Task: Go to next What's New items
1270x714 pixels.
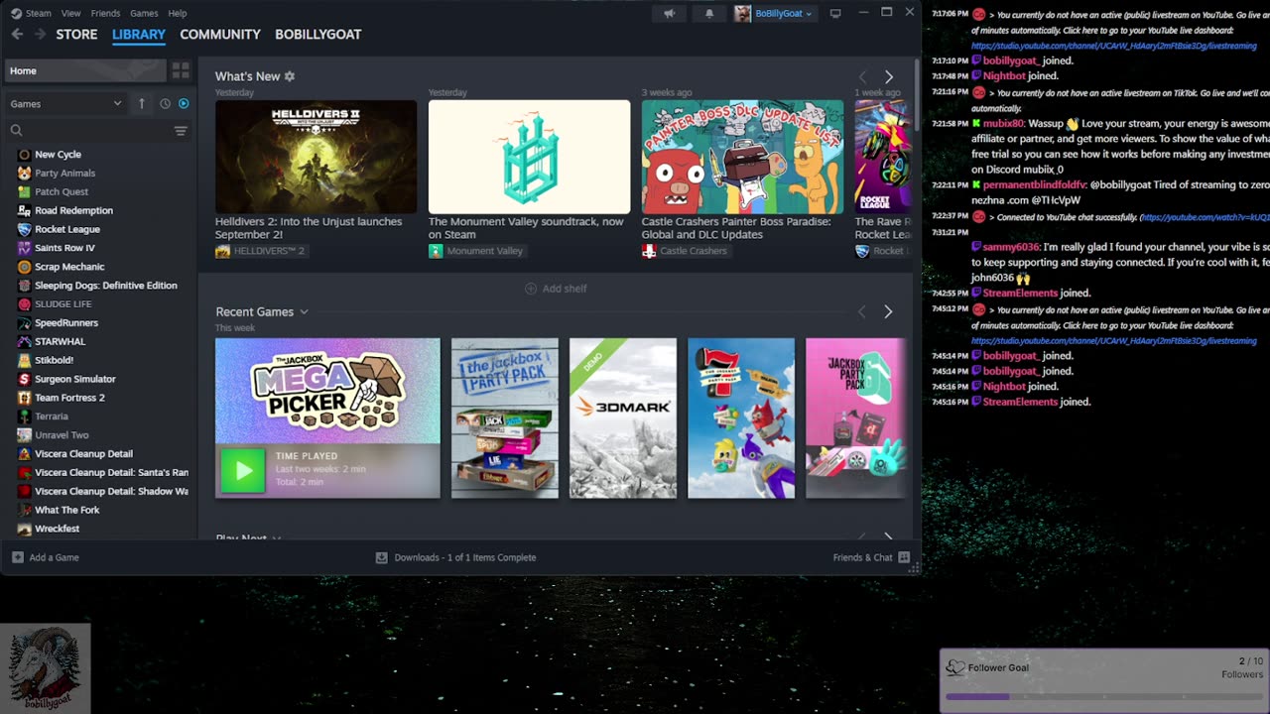Action: (888, 76)
